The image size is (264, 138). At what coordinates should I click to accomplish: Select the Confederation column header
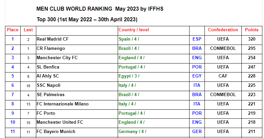(223, 30)
